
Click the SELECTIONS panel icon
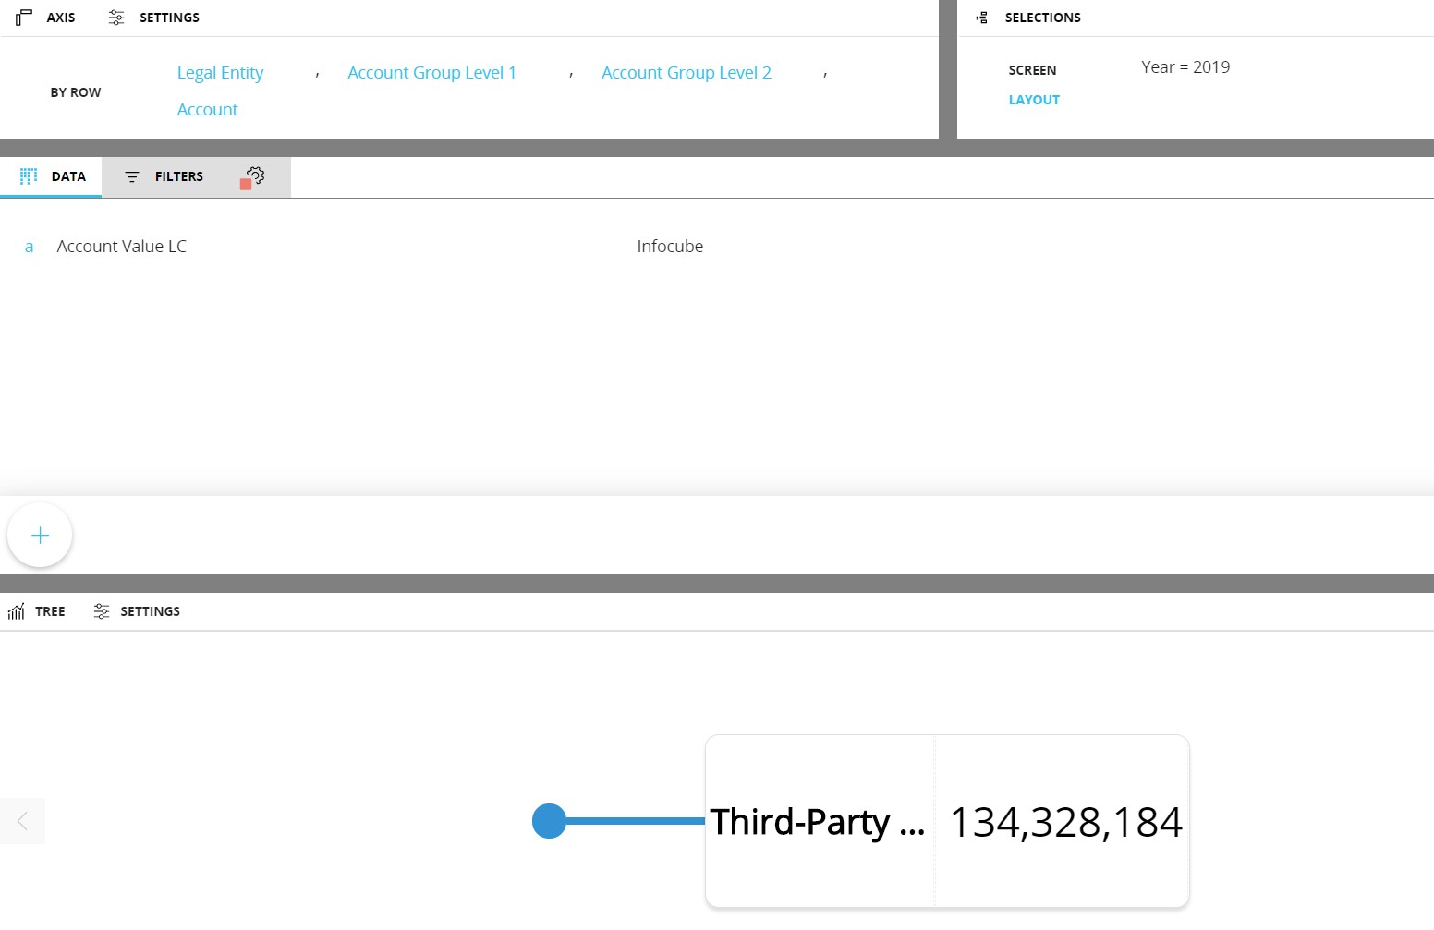(x=982, y=18)
